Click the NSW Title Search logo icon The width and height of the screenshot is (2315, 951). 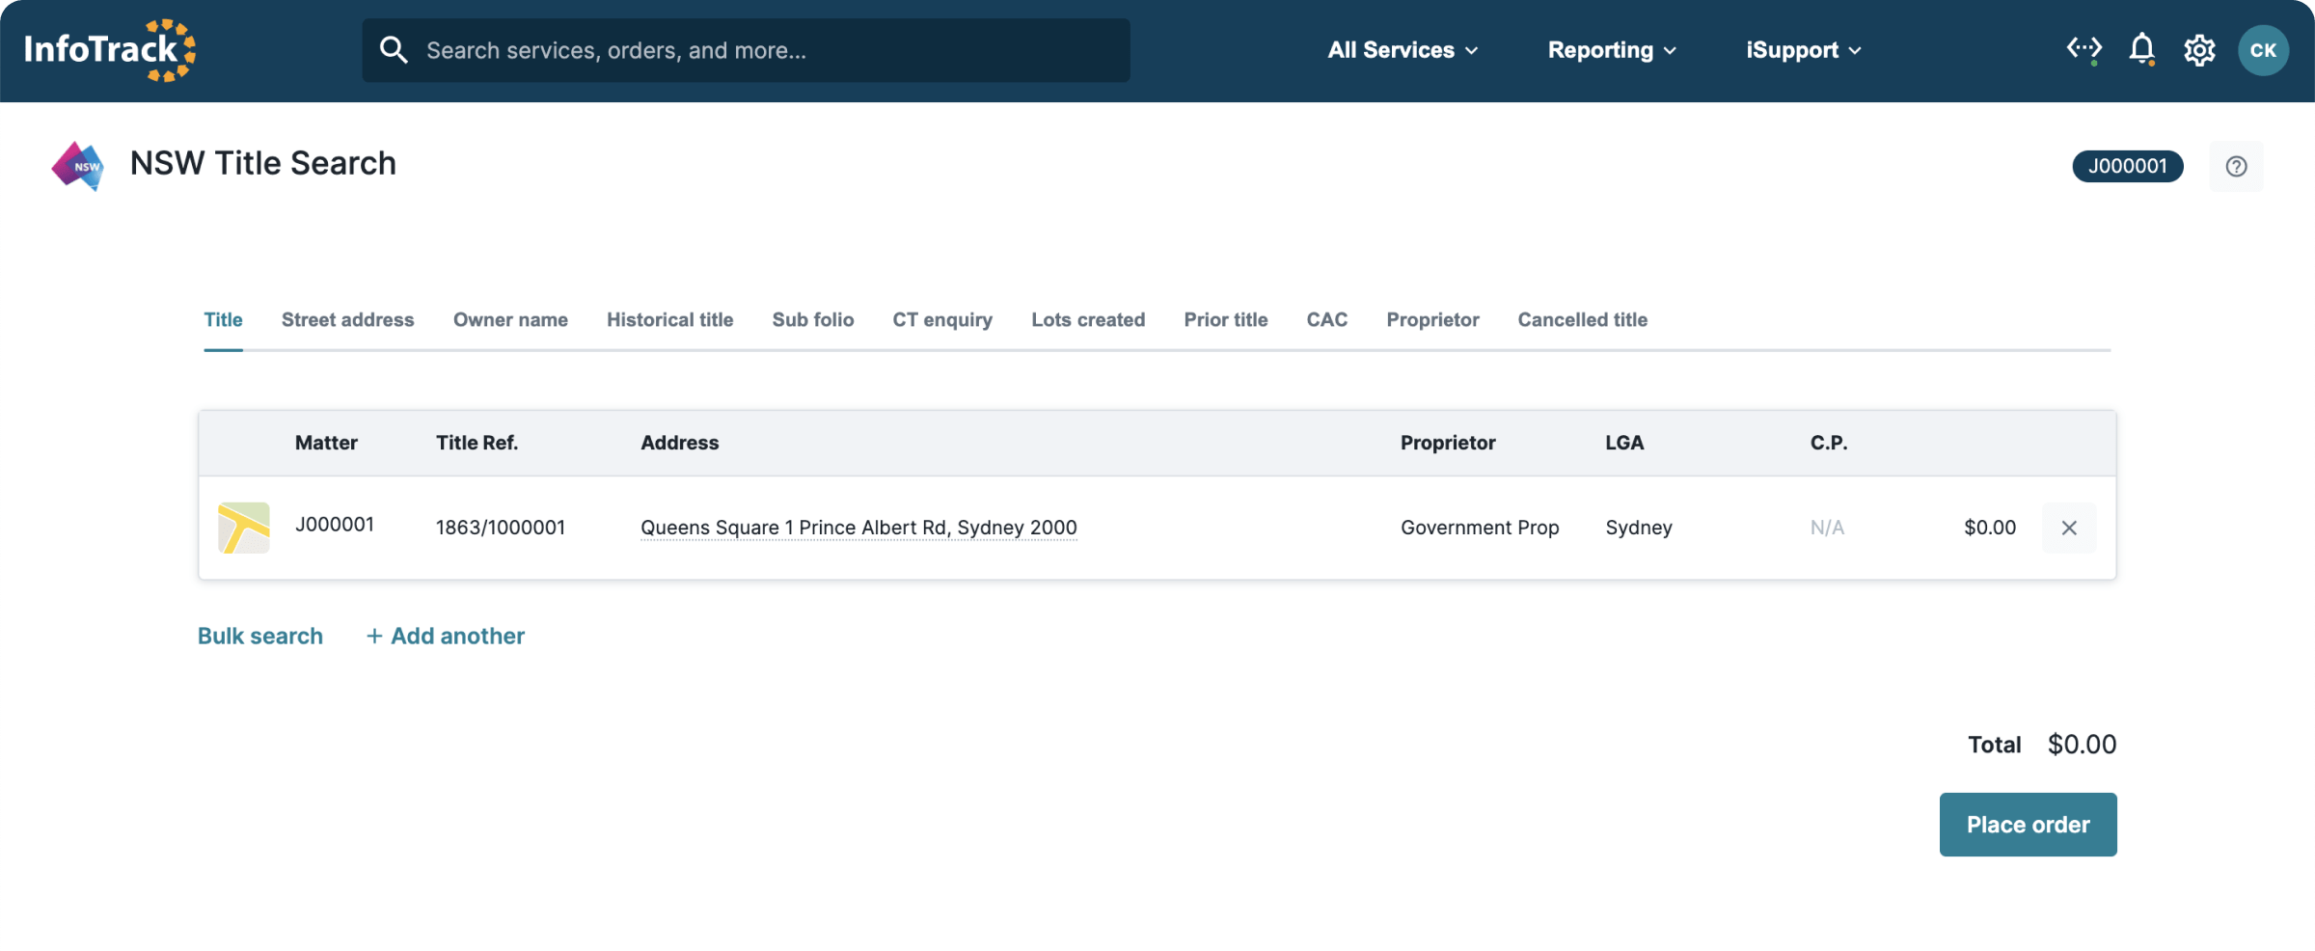(77, 166)
